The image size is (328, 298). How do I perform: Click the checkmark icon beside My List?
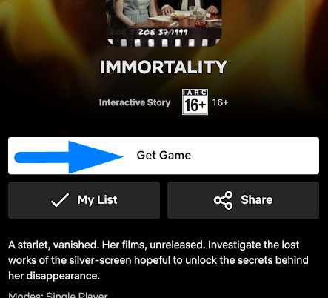(x=60, y=200)
